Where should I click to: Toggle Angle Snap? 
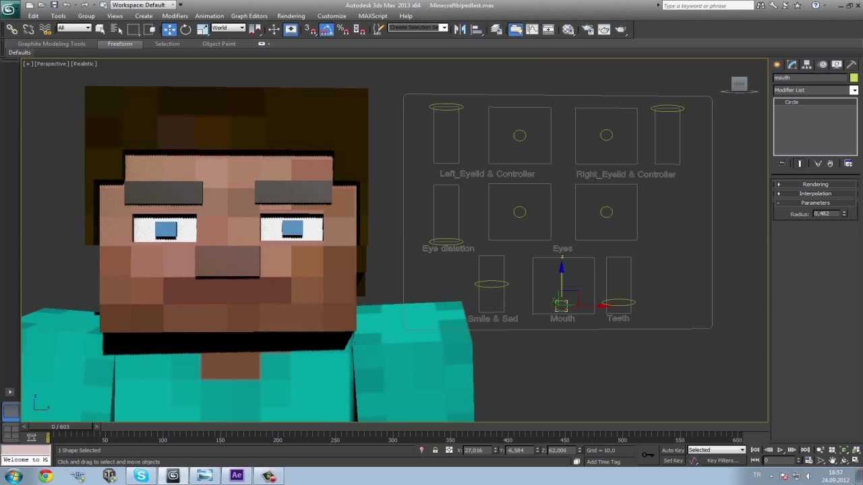[326, 29]
